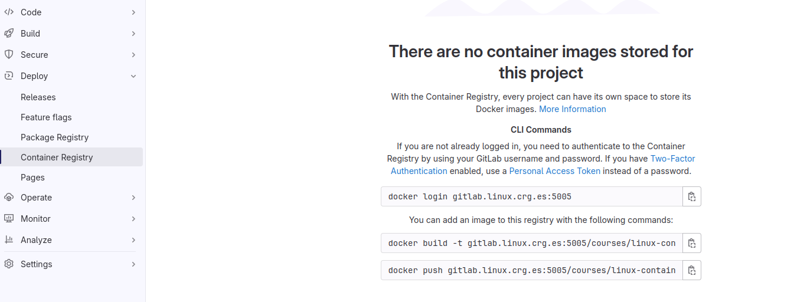The height and width of the screenshot is (302, 807).
Task: Copy the docker push command
Action: click(692, 270)
